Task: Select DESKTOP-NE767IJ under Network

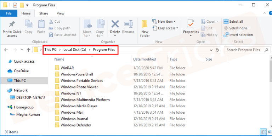Action: [x=27, y=97]
